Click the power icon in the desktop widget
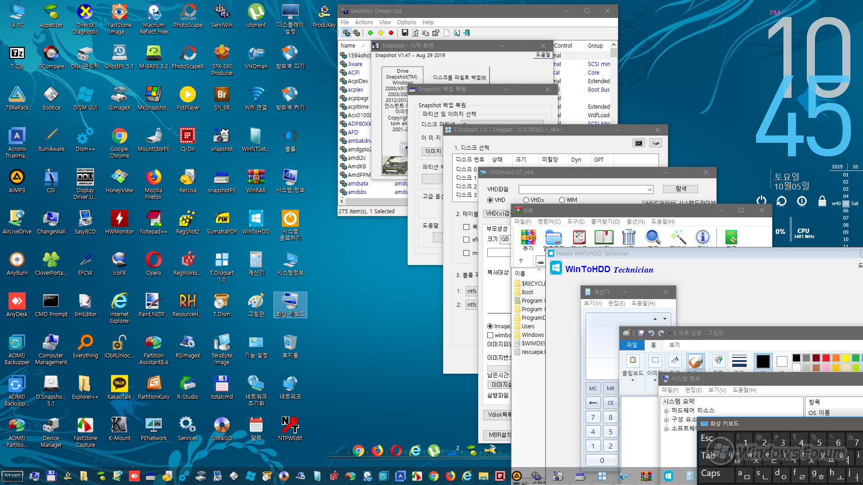The width and height of the screenshot is (863, 485). [761, 201]
